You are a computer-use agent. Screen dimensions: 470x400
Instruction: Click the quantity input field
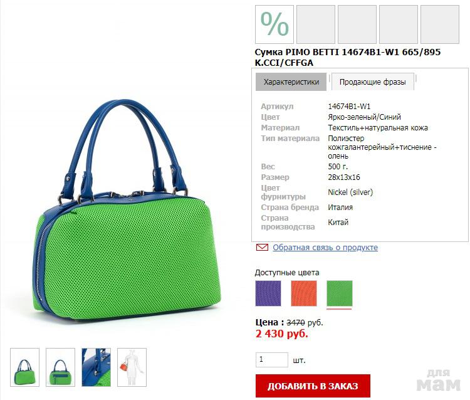(272, 360)
